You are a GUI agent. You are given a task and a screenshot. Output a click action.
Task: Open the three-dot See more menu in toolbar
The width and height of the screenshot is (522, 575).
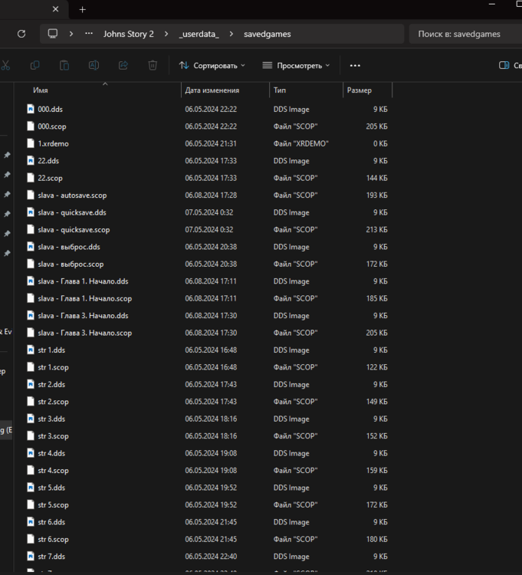(355, 66)
